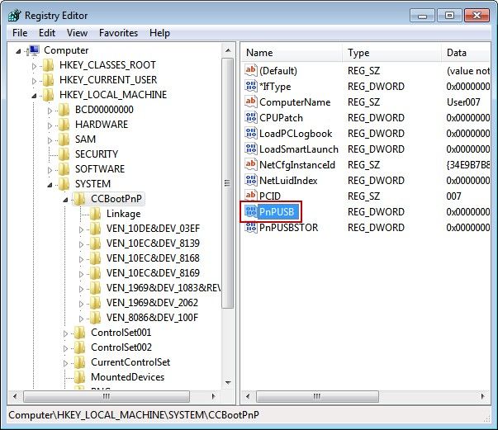Viewport: 498px width, 430px height.
Task: Click the HKEY_CLASSES_ROOT folder icon
Action: click(x=48, y=65)
